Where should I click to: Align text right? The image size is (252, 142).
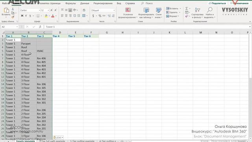[70, 16]
